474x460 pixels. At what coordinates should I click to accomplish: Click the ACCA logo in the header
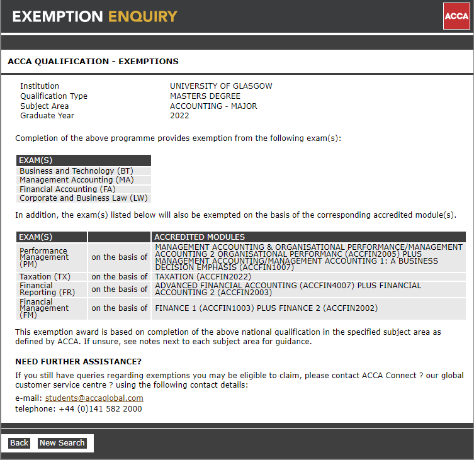coord(456,16)
